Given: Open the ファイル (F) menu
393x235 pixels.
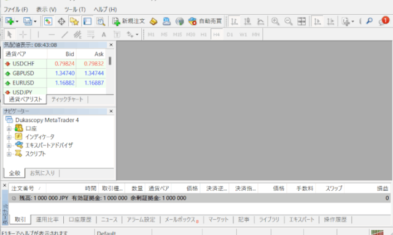Looking at the screenshot, I should [x=15, y=10].
